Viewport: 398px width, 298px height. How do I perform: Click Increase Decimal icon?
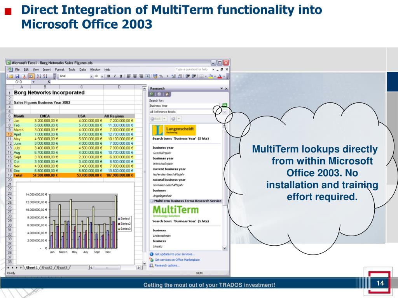click(174, 76)
